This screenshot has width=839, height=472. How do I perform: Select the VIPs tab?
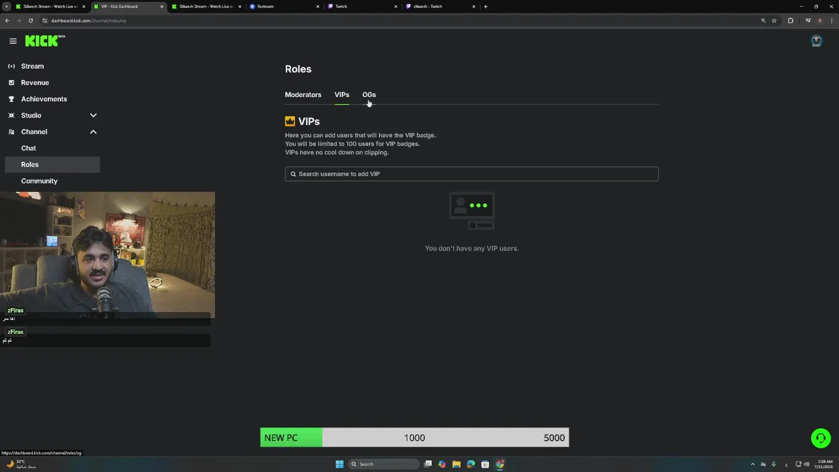pos(341,95)
